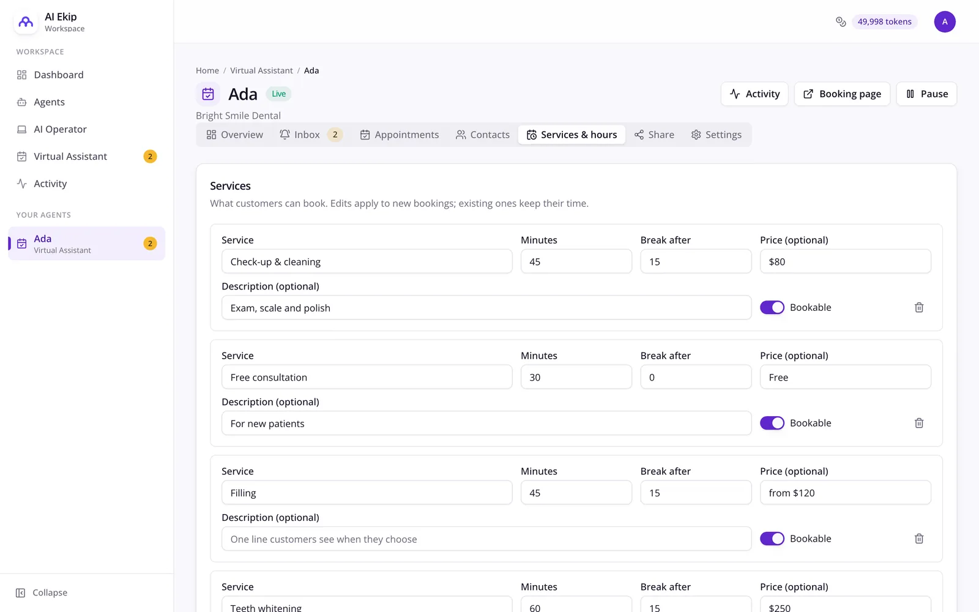
Task: Open the user avatar A menu
Action: tap(945, 22)
